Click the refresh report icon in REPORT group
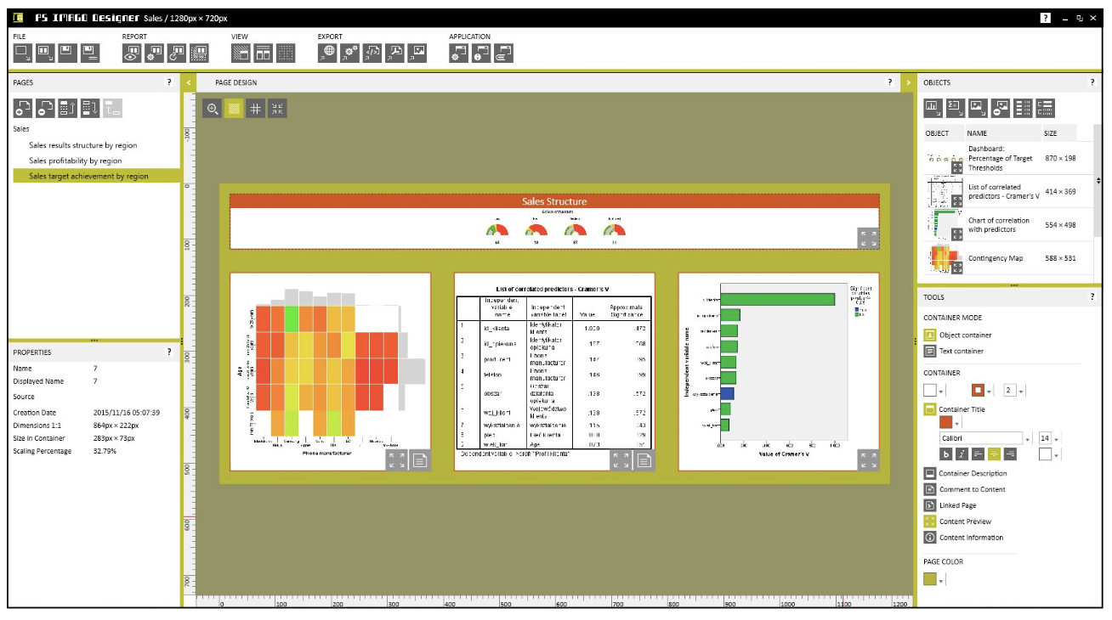The height and width of the screenshot is (620, 1112). coord(176,54)
